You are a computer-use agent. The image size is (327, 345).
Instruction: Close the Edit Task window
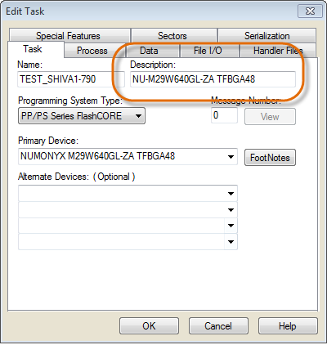310,11
